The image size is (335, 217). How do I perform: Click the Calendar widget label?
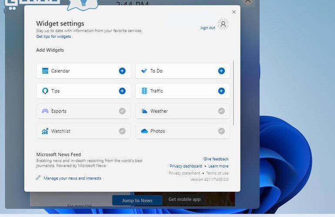click(x=60, y=71)
